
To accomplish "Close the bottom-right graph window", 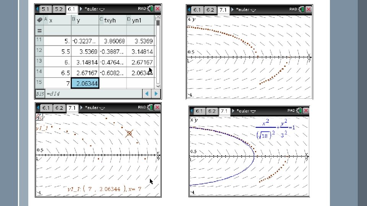I will click(306, 111).
